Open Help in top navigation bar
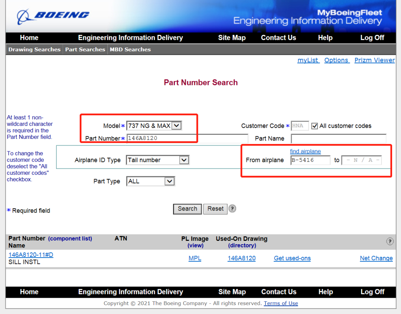This screenshot has width=401, height=314. [325, 37]
